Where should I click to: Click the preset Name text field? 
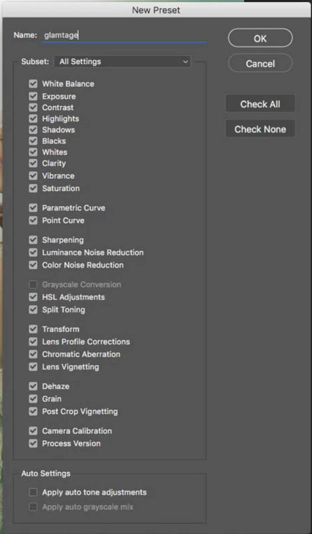123,35
